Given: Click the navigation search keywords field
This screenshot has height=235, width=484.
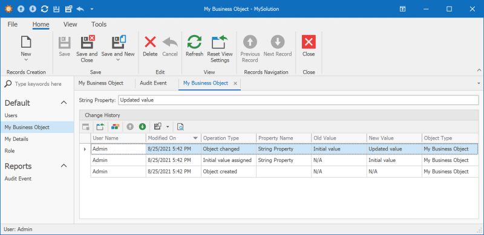Looking at the screenshot, I should (38, 84).
